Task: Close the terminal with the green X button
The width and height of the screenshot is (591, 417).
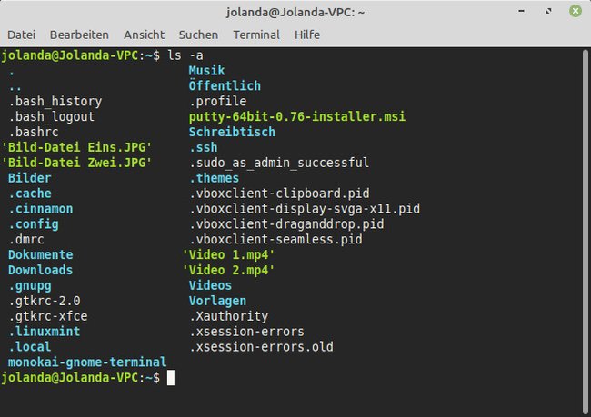Action: pos(576,11)
